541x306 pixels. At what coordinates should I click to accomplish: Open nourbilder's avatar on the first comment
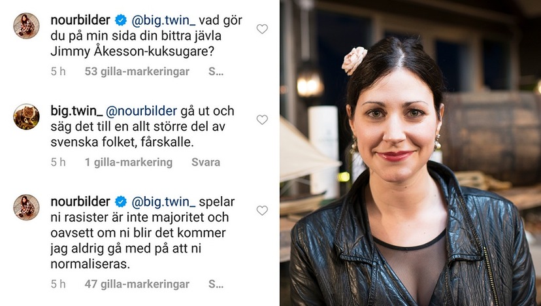pos(26,26)
